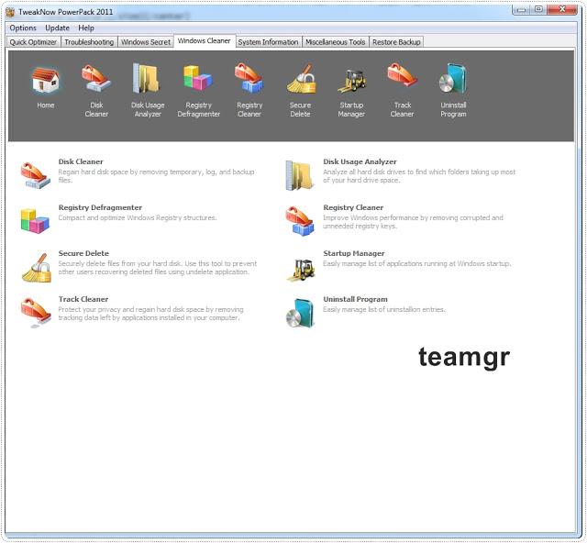This screenshot has width=587, height=543.
Task: Maximize the TweakNow PowerPack window
Action: pos(538,9)
